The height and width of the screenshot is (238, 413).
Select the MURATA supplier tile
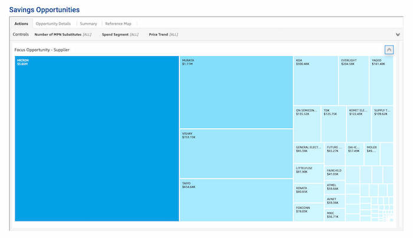click(236, 93)
